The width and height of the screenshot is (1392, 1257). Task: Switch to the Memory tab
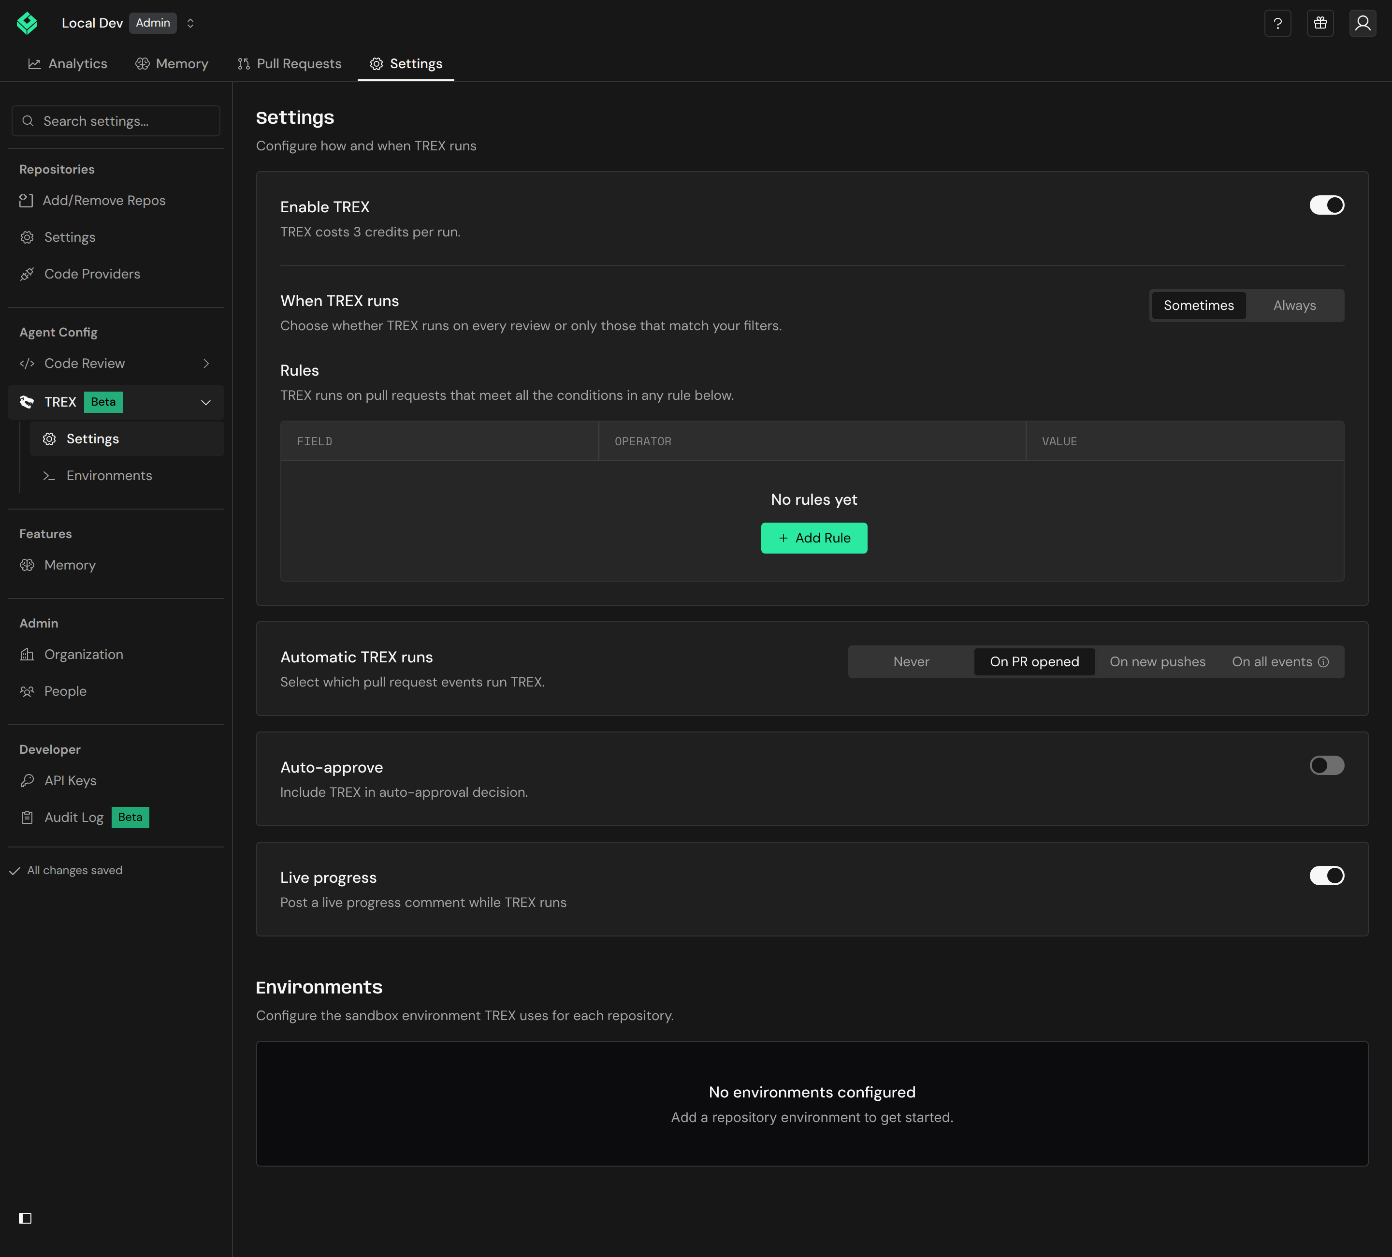point(172,63)
